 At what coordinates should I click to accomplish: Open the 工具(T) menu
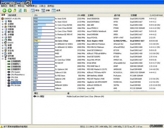(x=42, y=6)
